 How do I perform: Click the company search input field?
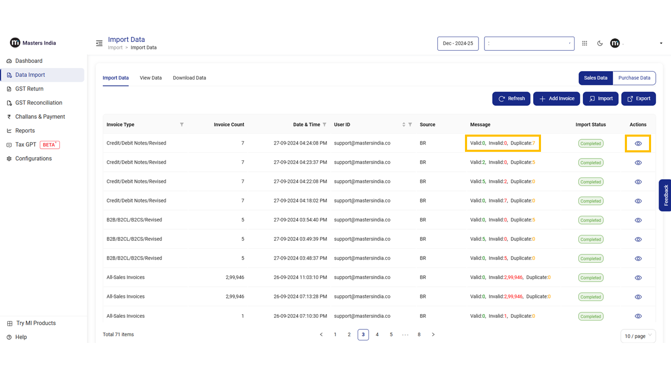528,43
